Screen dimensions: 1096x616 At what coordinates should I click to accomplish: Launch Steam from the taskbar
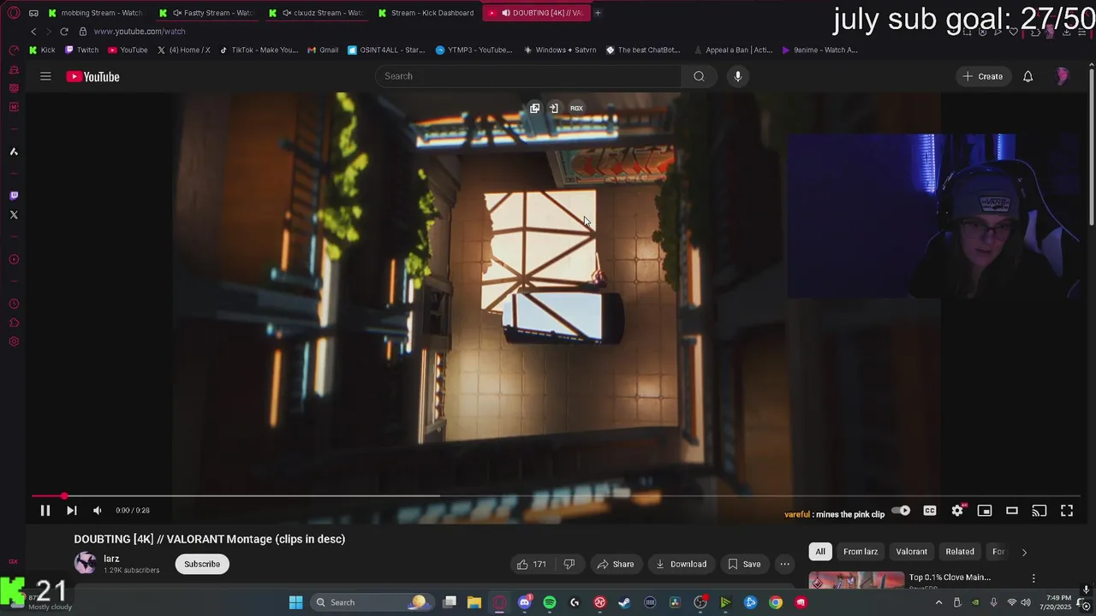coord(624,602)
